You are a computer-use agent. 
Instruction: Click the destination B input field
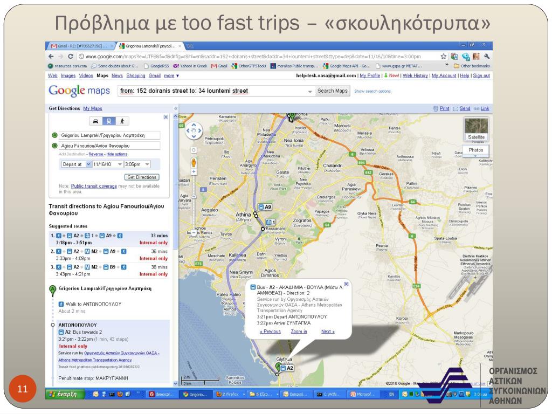pos(109,146)
